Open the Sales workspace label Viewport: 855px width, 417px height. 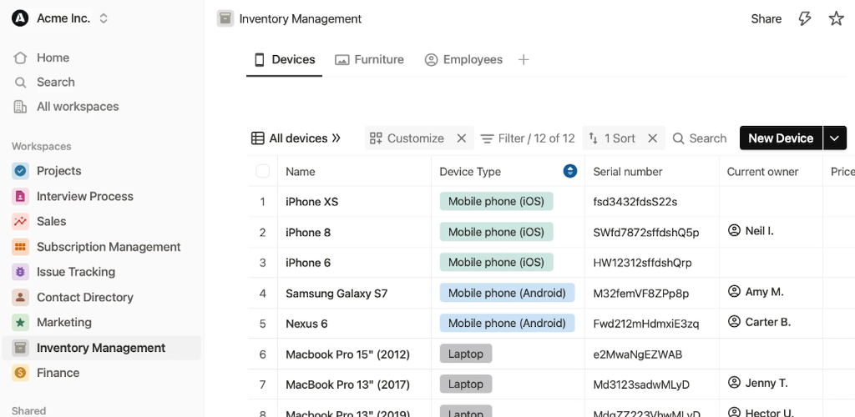point(51,222)
